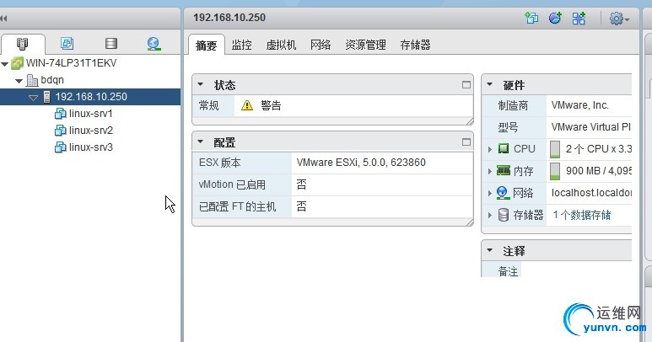Viewport: 652px width, 342px height.
Task: Click the VM icon beside linux-srv1
Action: click(x=60, y=114)
